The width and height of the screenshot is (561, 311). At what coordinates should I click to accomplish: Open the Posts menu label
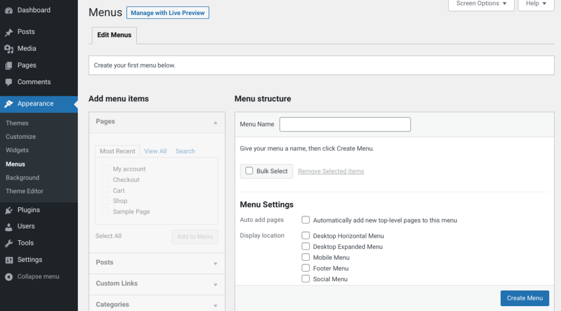coord(26,32)
